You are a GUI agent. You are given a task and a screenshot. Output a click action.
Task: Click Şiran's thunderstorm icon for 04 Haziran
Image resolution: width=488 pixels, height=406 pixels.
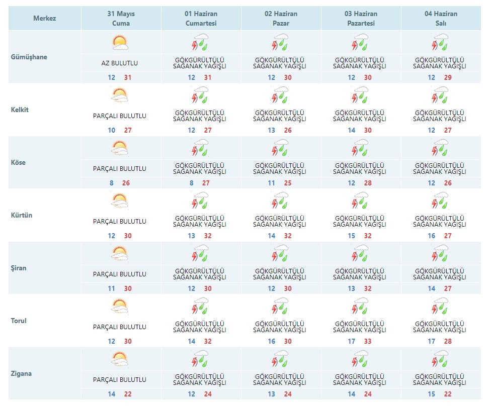(x=440, y=254)
